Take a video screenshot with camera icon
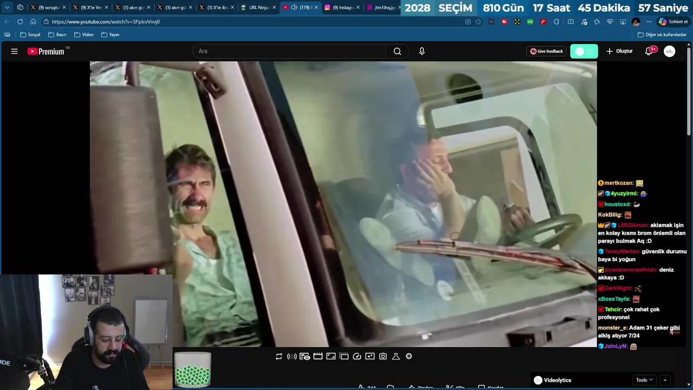 pyautogui.click(x=383, y=356)
